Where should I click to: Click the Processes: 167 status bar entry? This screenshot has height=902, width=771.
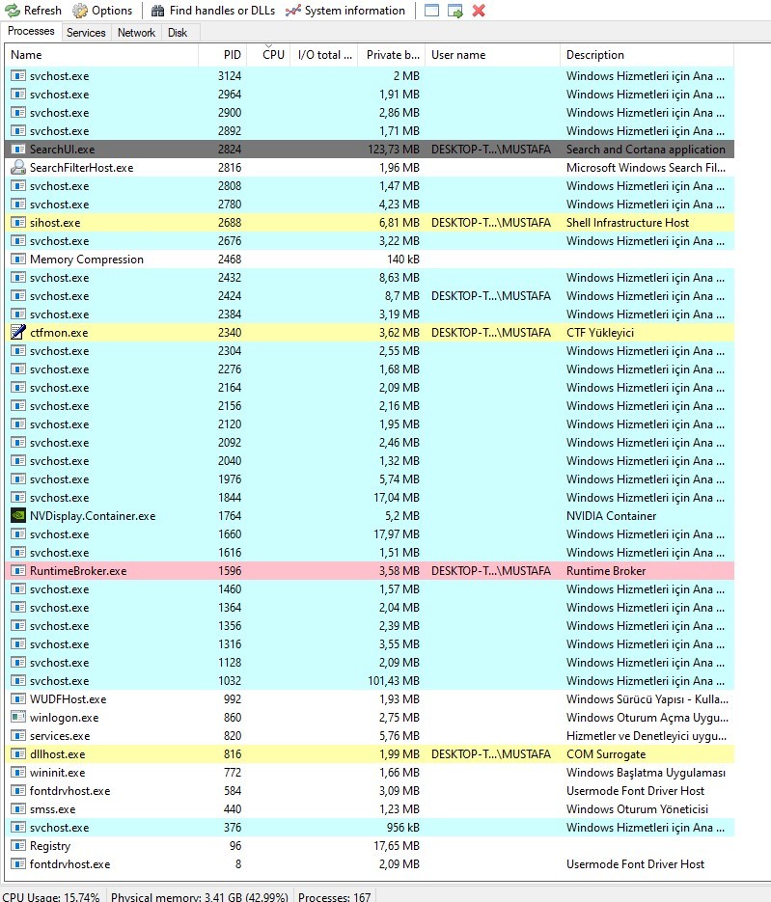[x=334, y=897]
